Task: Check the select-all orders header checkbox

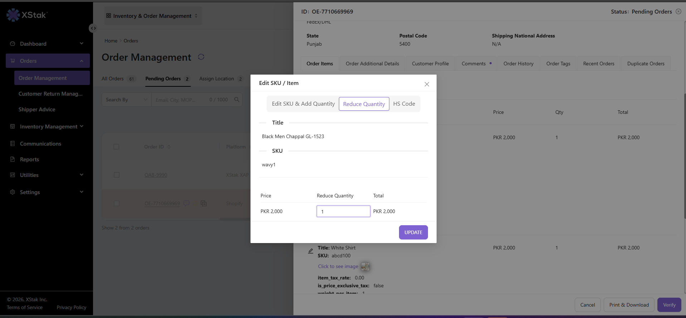Action: point(116,147)
